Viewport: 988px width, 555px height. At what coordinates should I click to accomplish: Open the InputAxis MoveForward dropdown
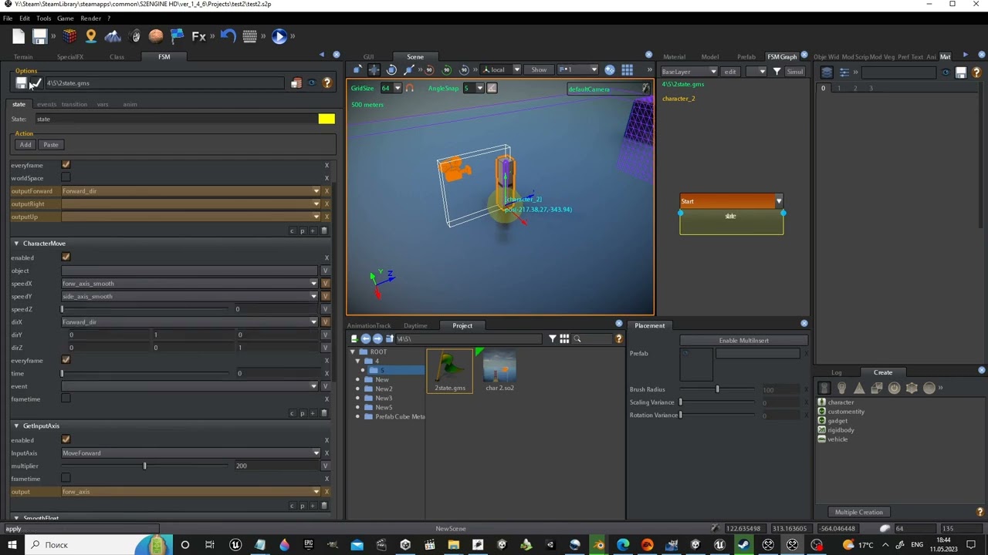tap(191, 453)
